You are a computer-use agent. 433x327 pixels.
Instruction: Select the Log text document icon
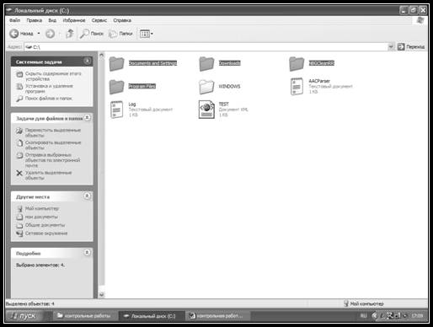(x=116, y=110)
